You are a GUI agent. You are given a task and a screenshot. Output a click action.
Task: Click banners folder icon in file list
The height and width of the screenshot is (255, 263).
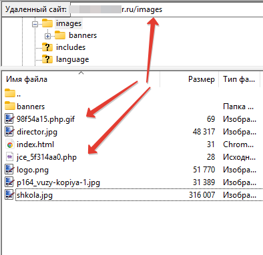(10, 106)
